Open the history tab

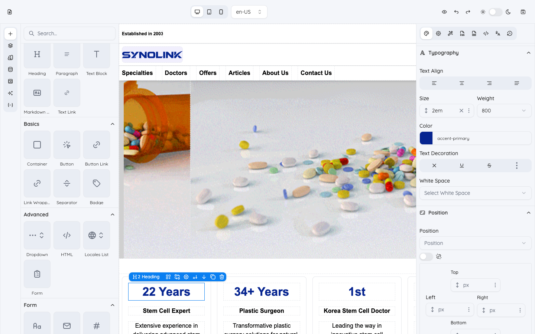pos(510,33)
